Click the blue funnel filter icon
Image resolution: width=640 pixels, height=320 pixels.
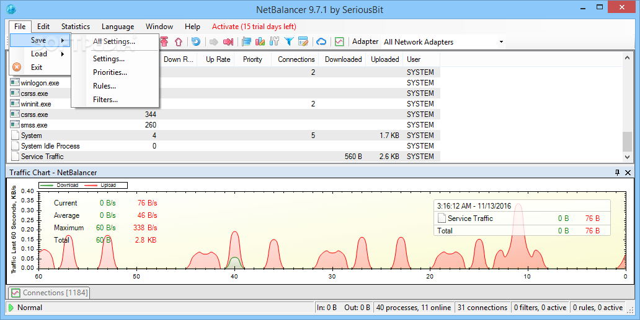point(289,41)
